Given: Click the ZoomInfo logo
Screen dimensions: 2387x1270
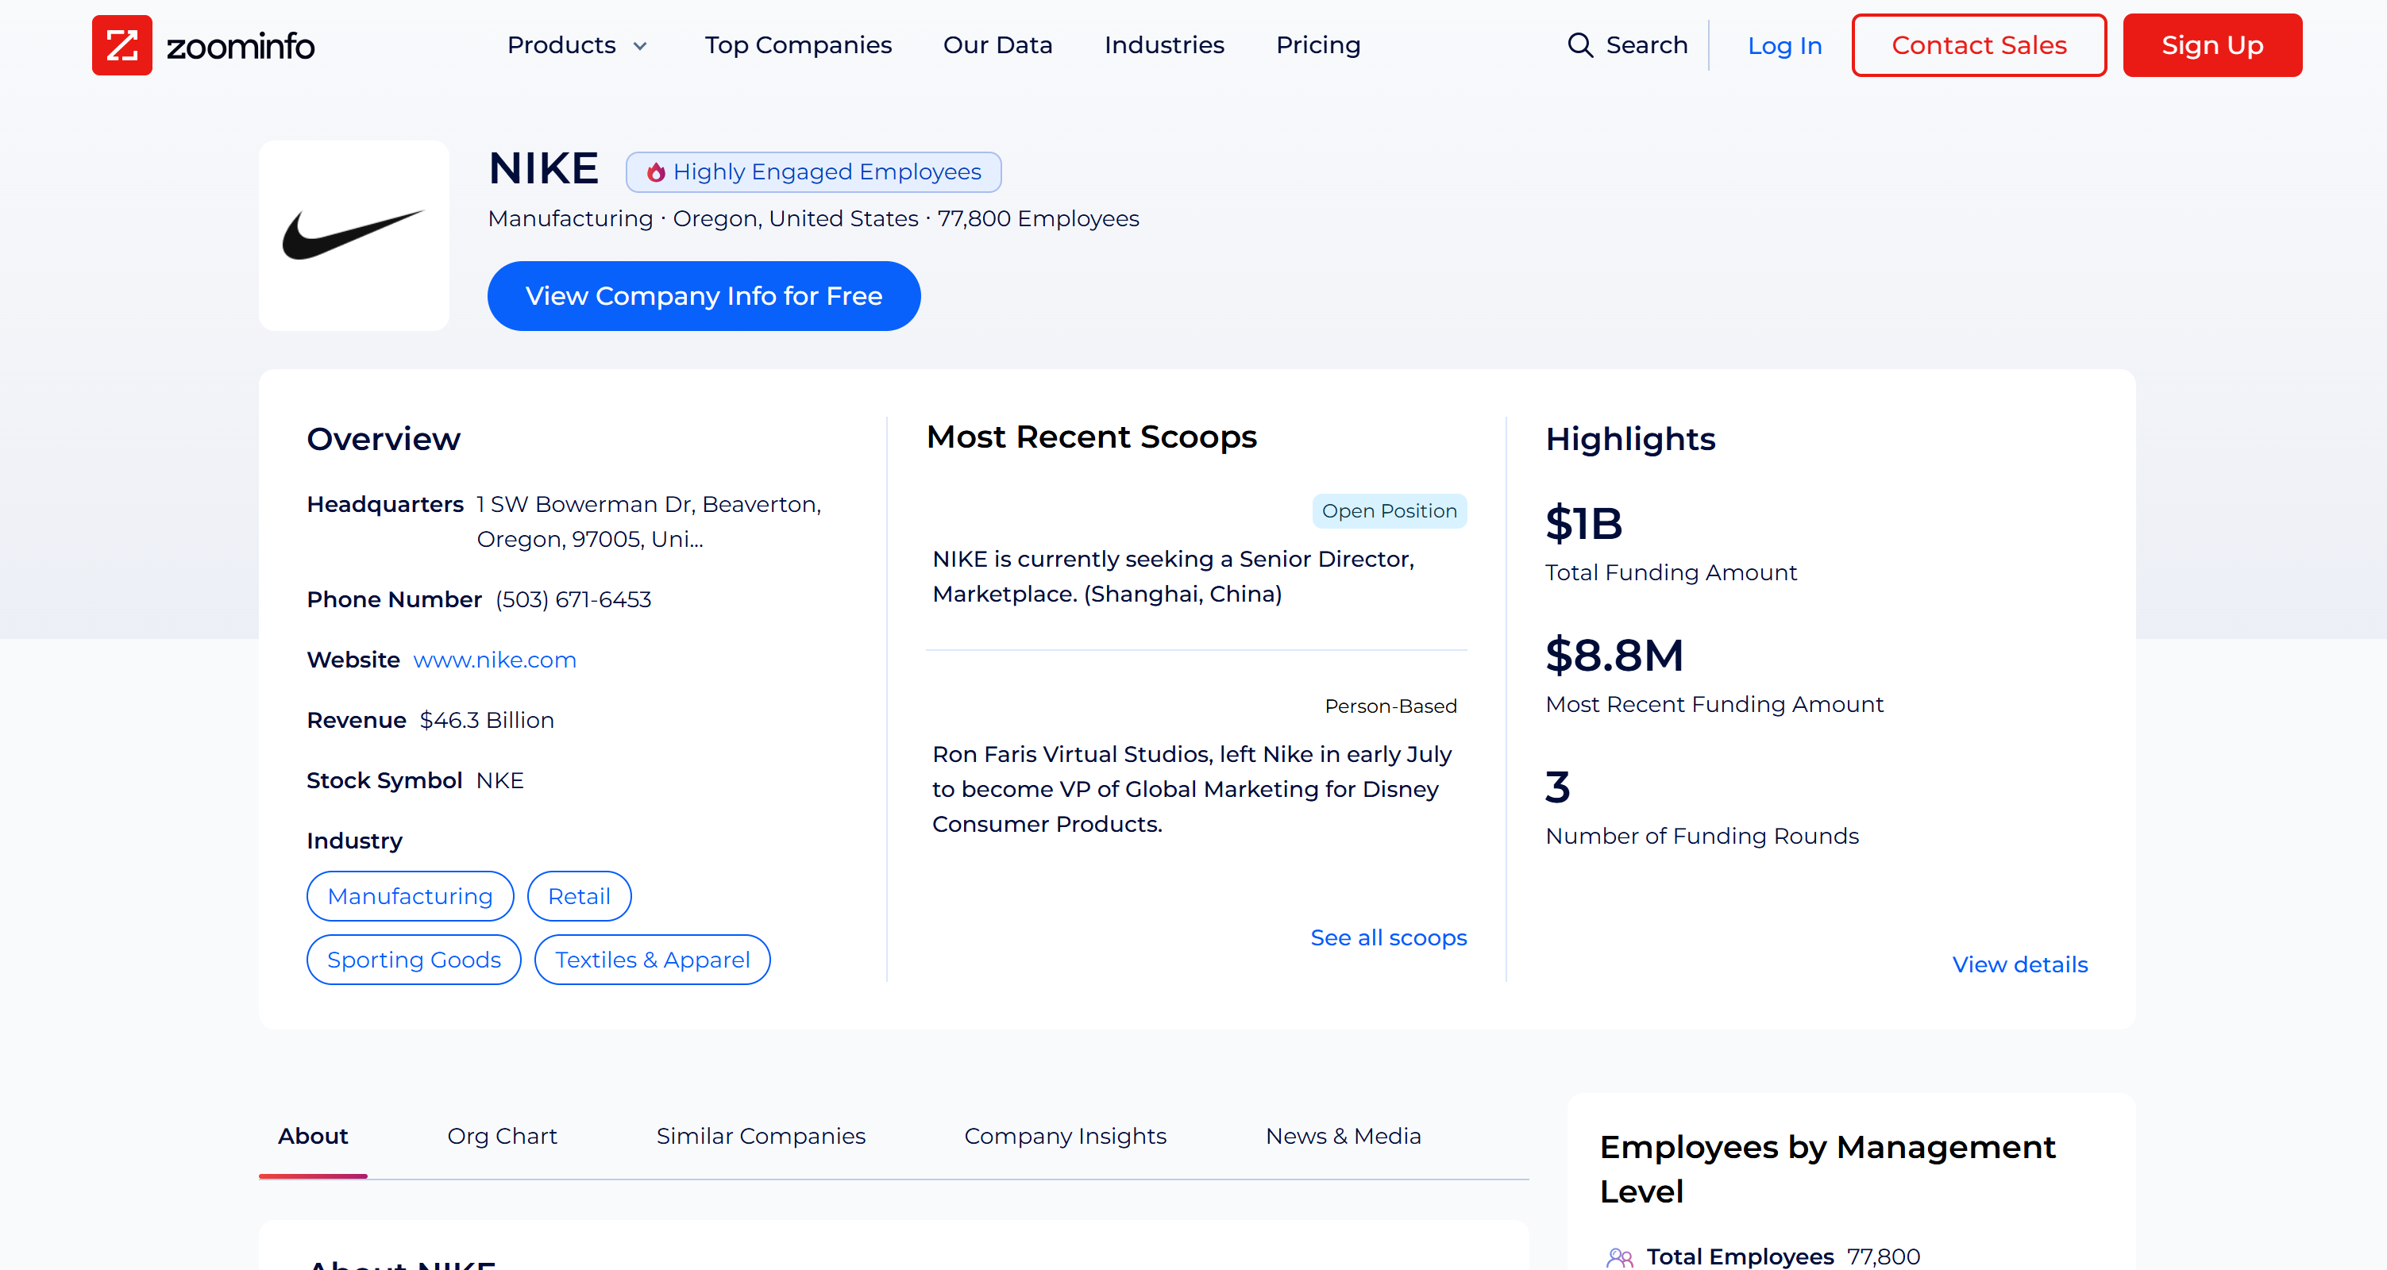Looking at the screenshot, I should pyautogui.click(x=203, y=44).
